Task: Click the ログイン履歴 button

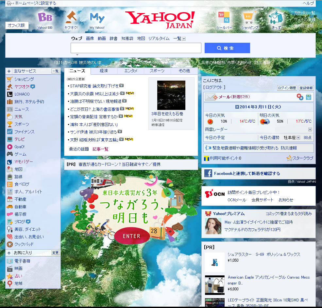Action: point(287,88)
